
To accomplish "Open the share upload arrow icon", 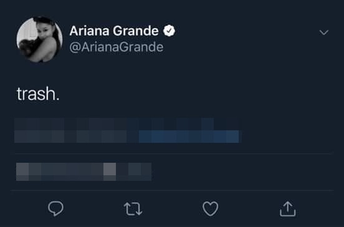I will 288,209.
